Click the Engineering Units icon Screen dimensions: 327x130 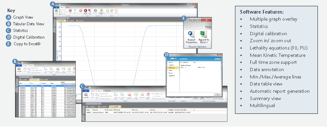101,11
